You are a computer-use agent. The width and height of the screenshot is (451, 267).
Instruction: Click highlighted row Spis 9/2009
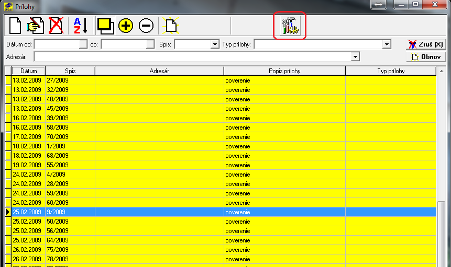221,212
